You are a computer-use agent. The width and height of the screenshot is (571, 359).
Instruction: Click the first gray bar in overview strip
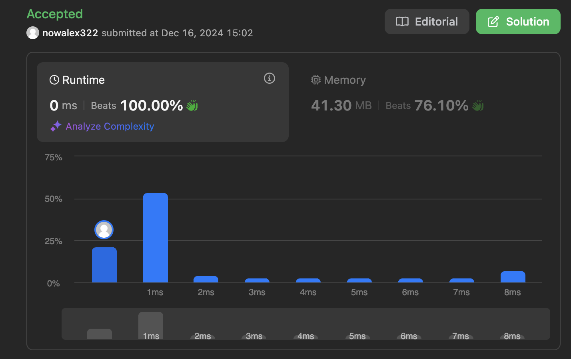tap(100, 333)
